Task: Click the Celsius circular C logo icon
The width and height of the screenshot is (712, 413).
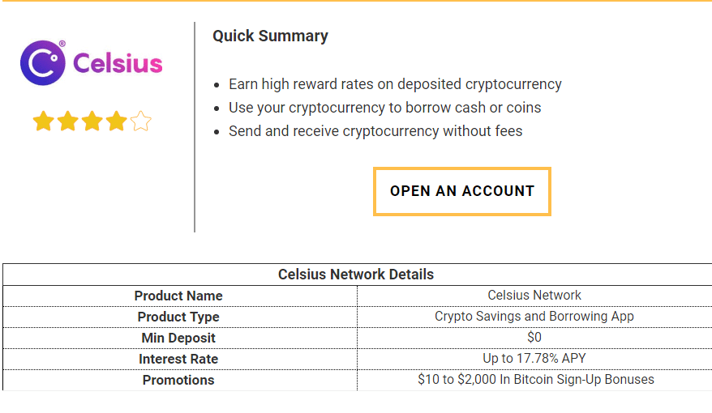Action: coord(43,63)
